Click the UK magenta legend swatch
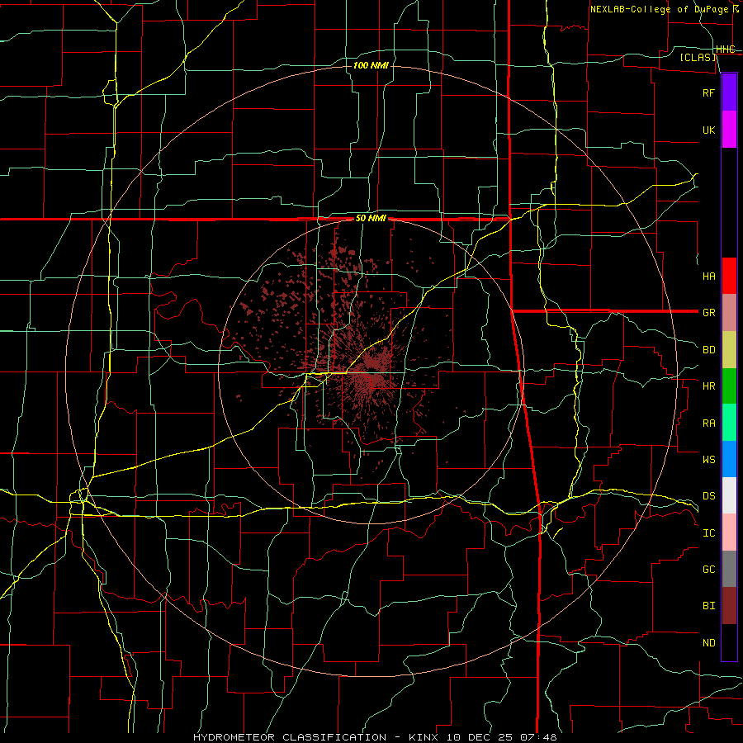 coord(729,130)
